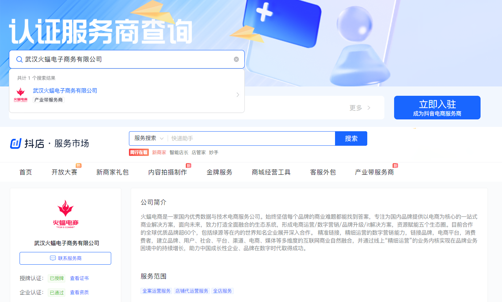
Task: Click the 已通过 status tag
Action: (57, 292)
